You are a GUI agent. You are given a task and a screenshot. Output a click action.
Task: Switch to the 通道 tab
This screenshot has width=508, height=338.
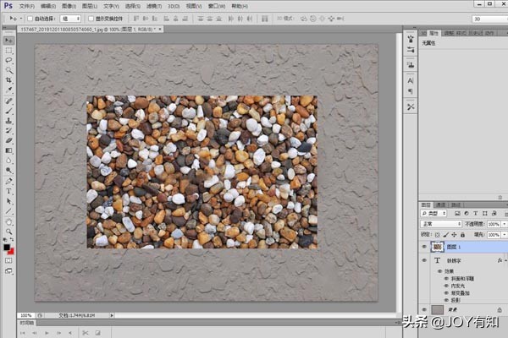click(442, 204)
